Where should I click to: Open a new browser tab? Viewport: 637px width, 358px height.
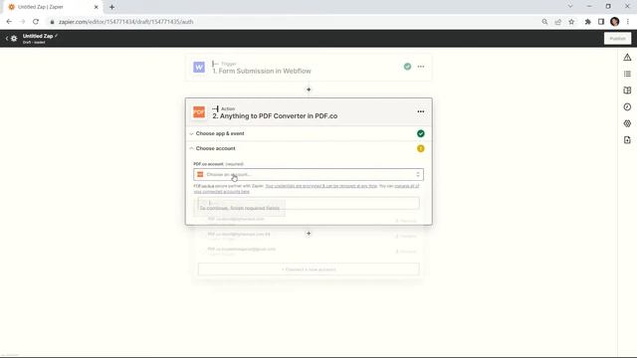[x=111, y=7]
